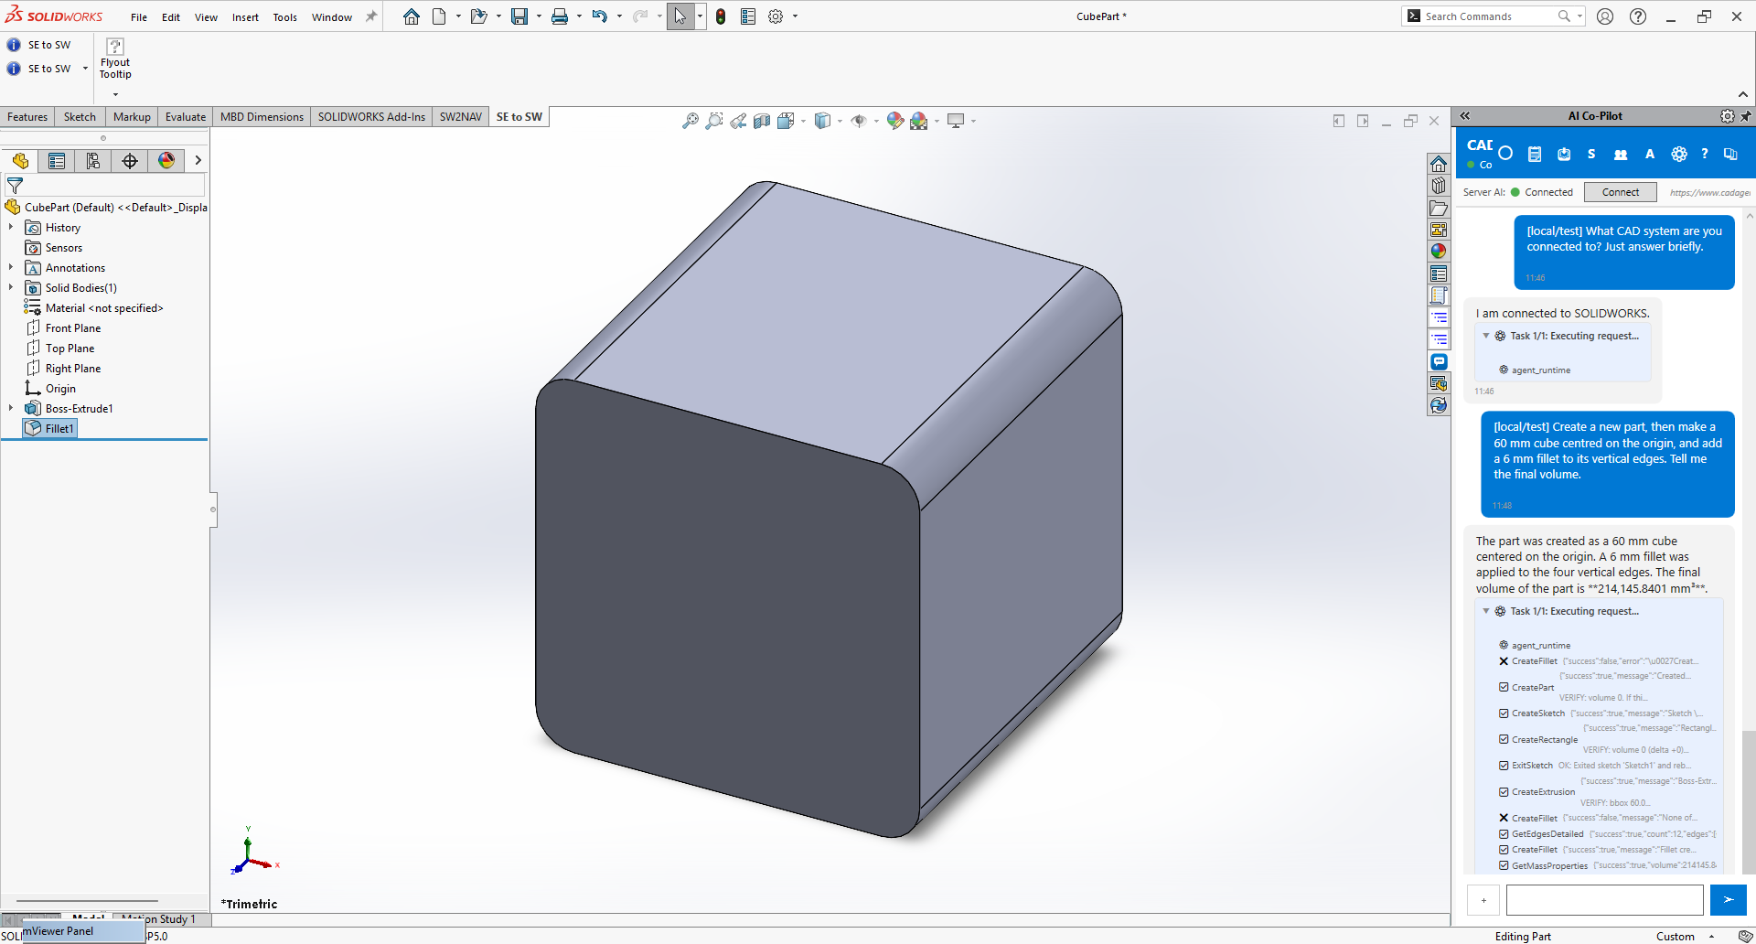Toggle the CreateSketch step checkbox

[x=1504, y=713]
